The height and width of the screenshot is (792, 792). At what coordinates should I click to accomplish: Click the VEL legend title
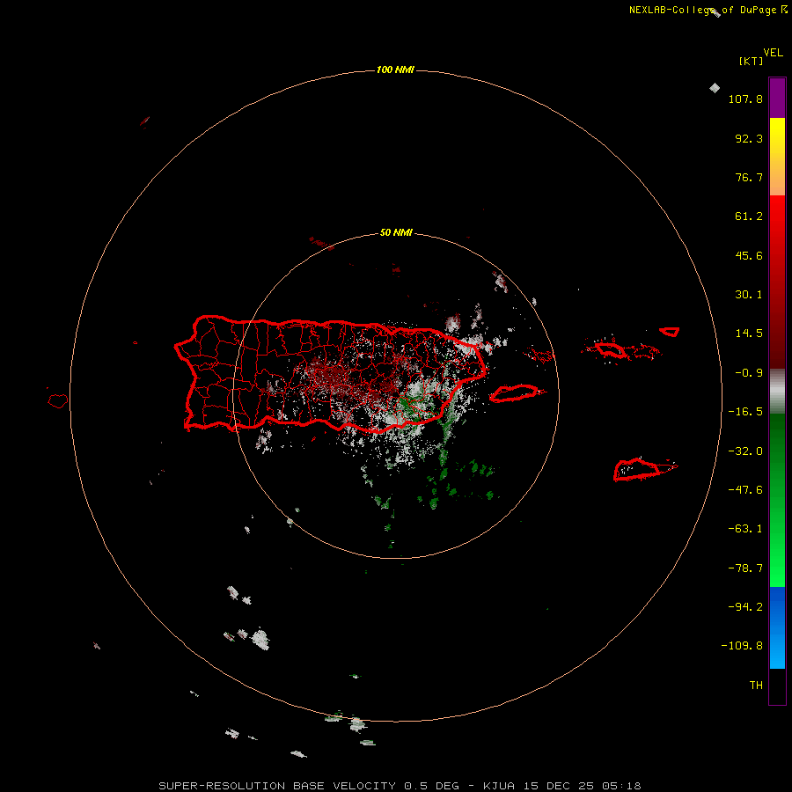tap(773, 53)
